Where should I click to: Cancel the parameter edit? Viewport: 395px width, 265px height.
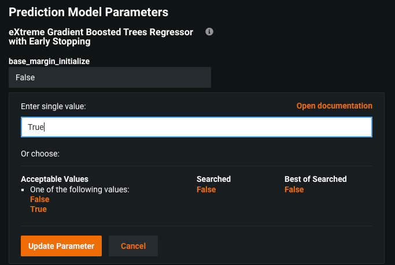click(x=133, y=246)
